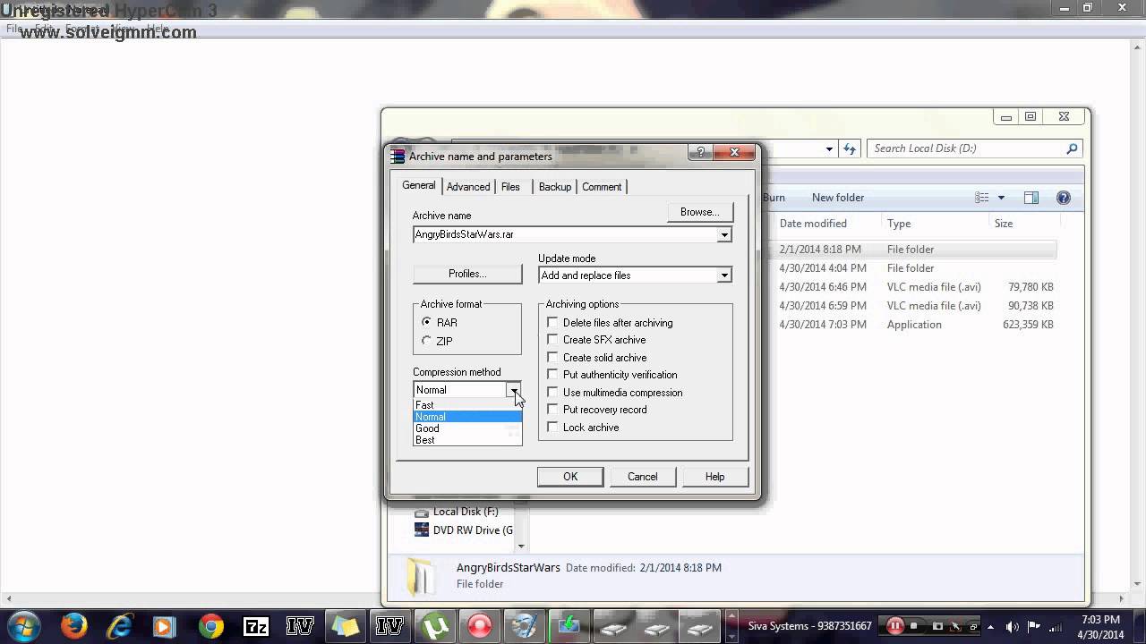Image resolution: width=1146 pixels, height=644 pixels.
Task: Select RAR archive format
Action: [427, 322]
